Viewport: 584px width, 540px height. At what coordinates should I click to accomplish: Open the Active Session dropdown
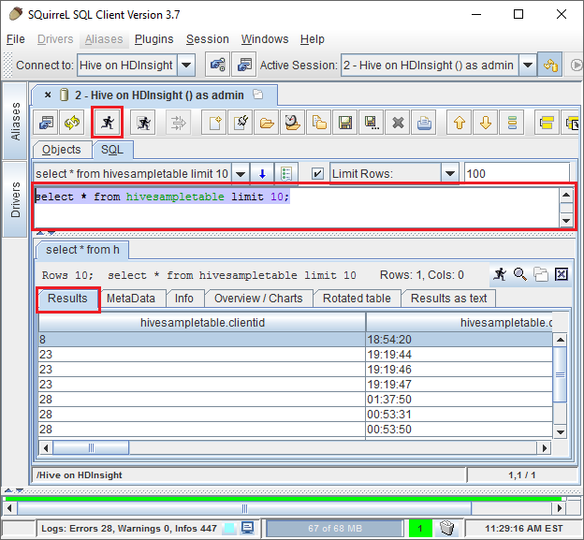tap(527, 66)
